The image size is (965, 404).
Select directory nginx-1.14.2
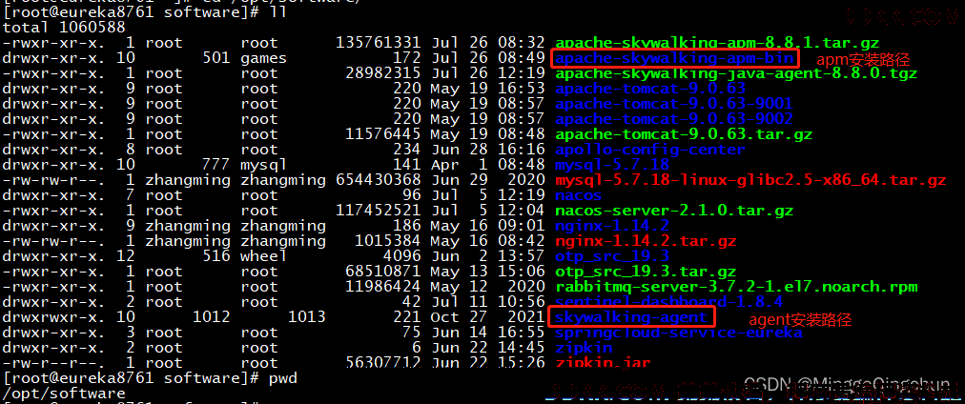612,226
